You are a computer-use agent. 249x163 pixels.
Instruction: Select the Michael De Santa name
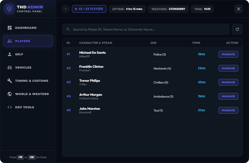pyautogui.click(x=92, y=52)
